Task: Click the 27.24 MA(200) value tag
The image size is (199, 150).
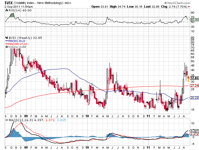Action: pyautogui.click(x=194, y=86)
